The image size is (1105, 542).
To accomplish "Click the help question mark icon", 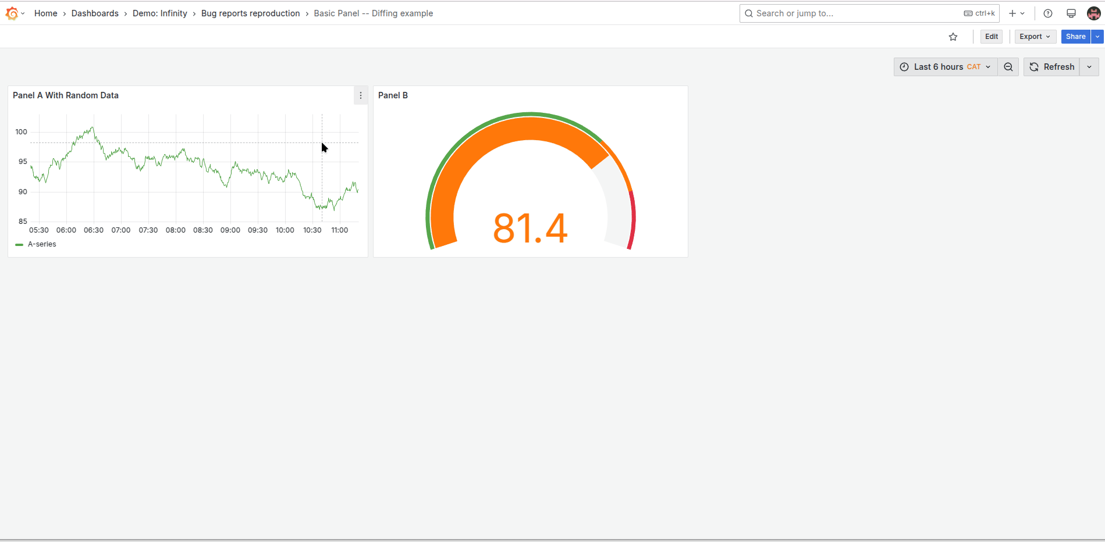I will pyautogui.click(x=1048, y=13).
